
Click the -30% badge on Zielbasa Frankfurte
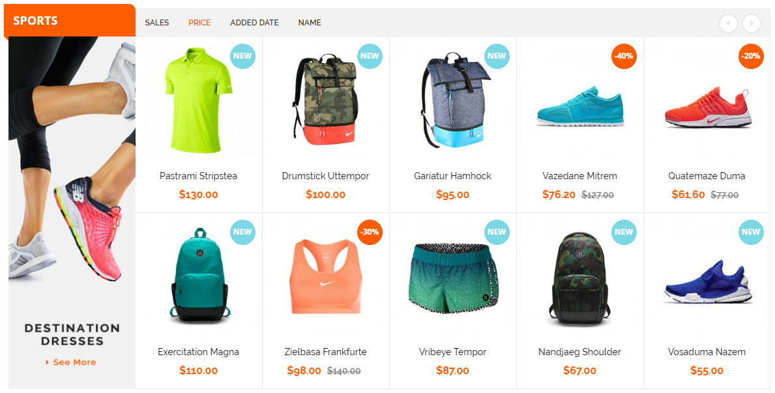[370, 232]
